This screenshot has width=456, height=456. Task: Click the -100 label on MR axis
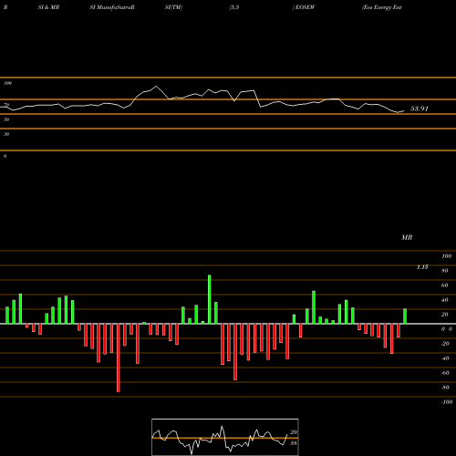click(x=447, y=402)
